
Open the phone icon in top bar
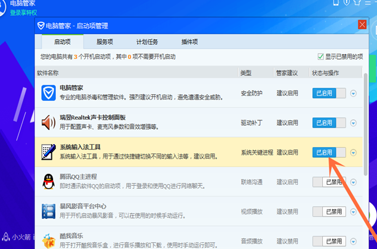[335, 4]
